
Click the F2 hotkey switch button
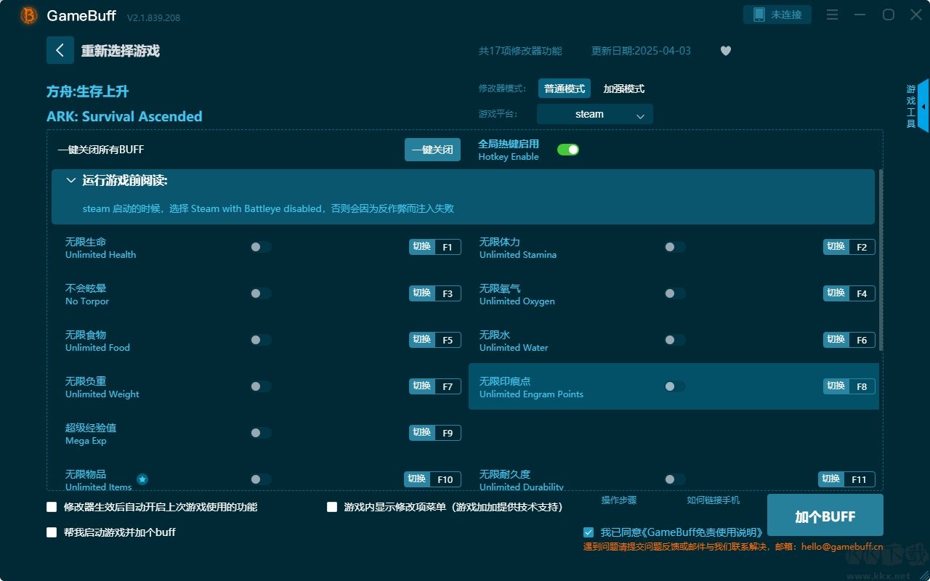849,247
